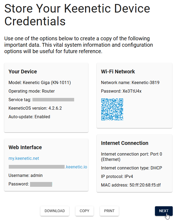Image resolution: width=177 pixels, height=222 pixels.
Task: Click the Internet connection type DHCP line
Action: [x=132, y=168]
